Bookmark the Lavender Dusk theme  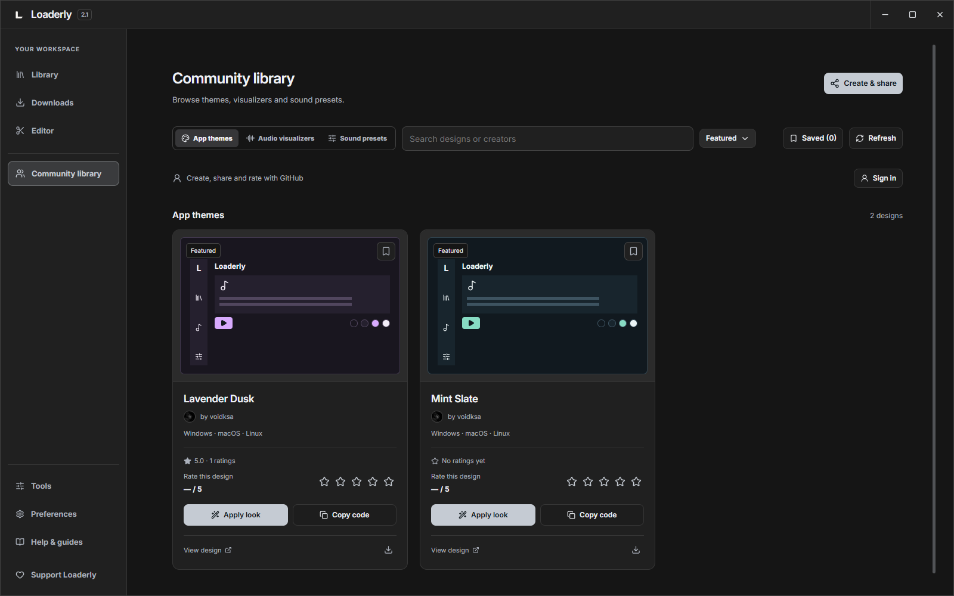(x=386, y=251)
